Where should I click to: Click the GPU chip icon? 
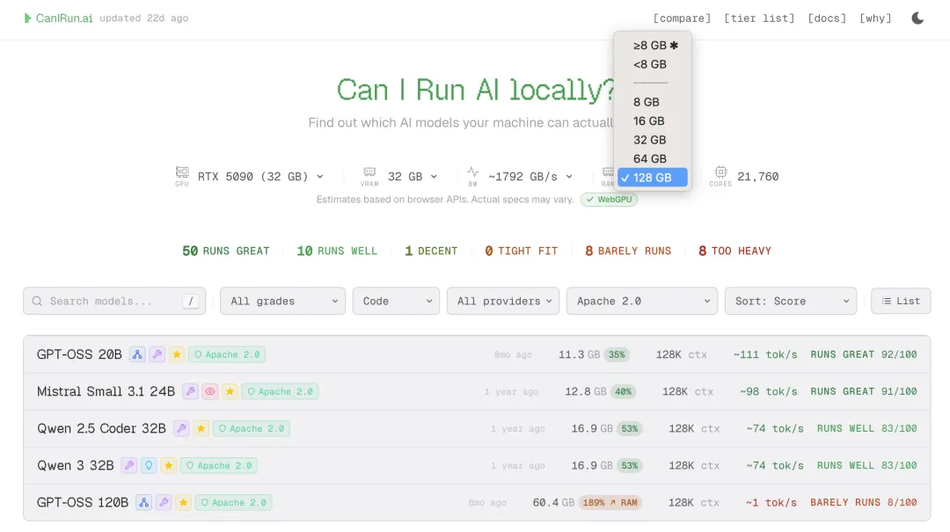(182, 172)
